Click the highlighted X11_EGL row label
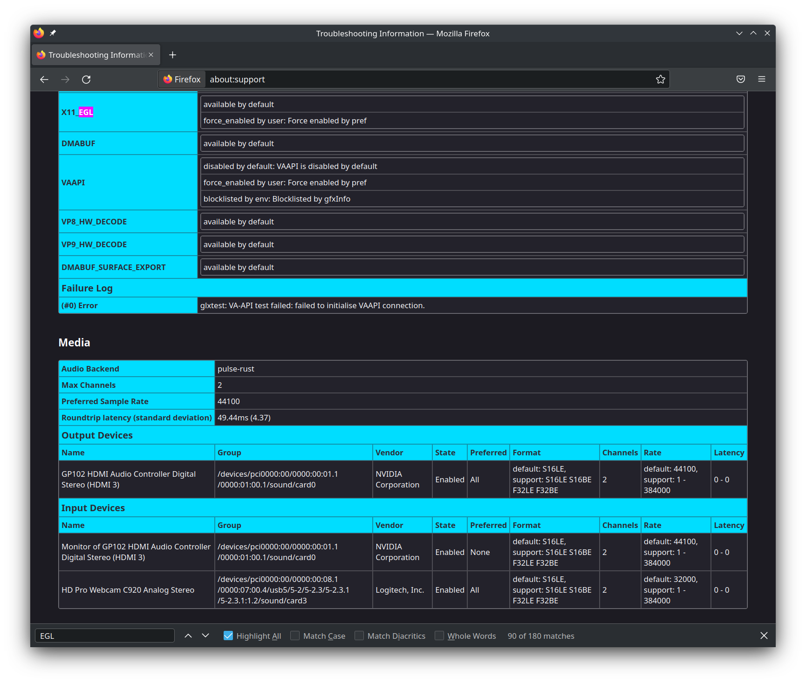Screen dimensions: 806x683 77,112
